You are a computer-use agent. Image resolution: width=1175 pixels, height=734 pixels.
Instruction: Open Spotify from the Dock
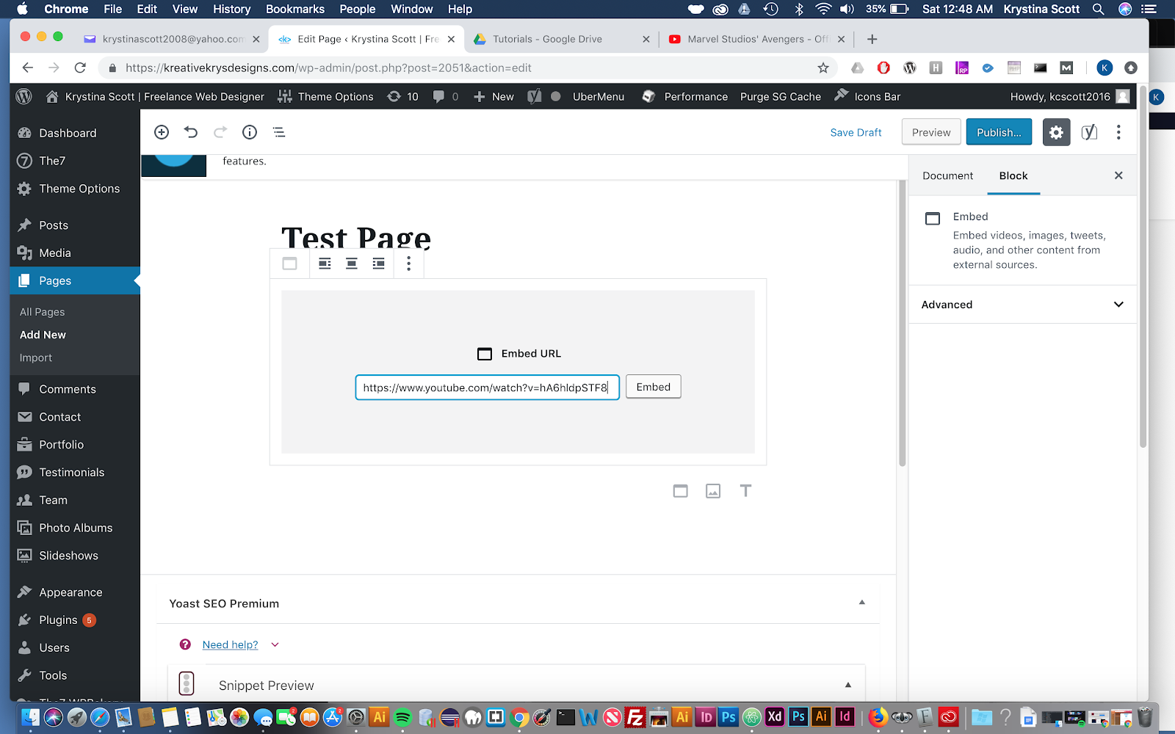(402, 717)
